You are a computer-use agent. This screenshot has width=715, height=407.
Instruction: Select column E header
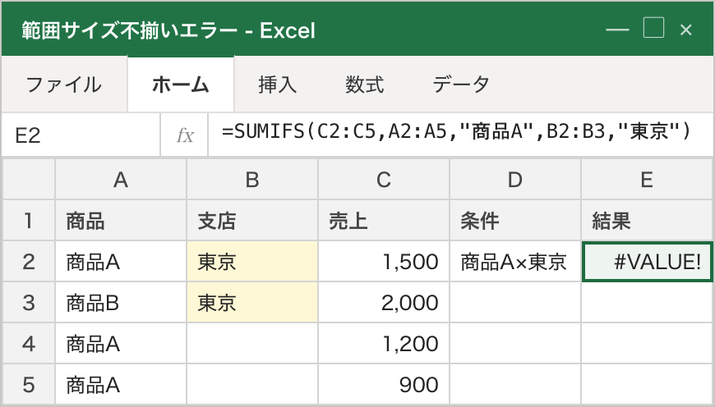pyautogui.click(x=647, y=180)
